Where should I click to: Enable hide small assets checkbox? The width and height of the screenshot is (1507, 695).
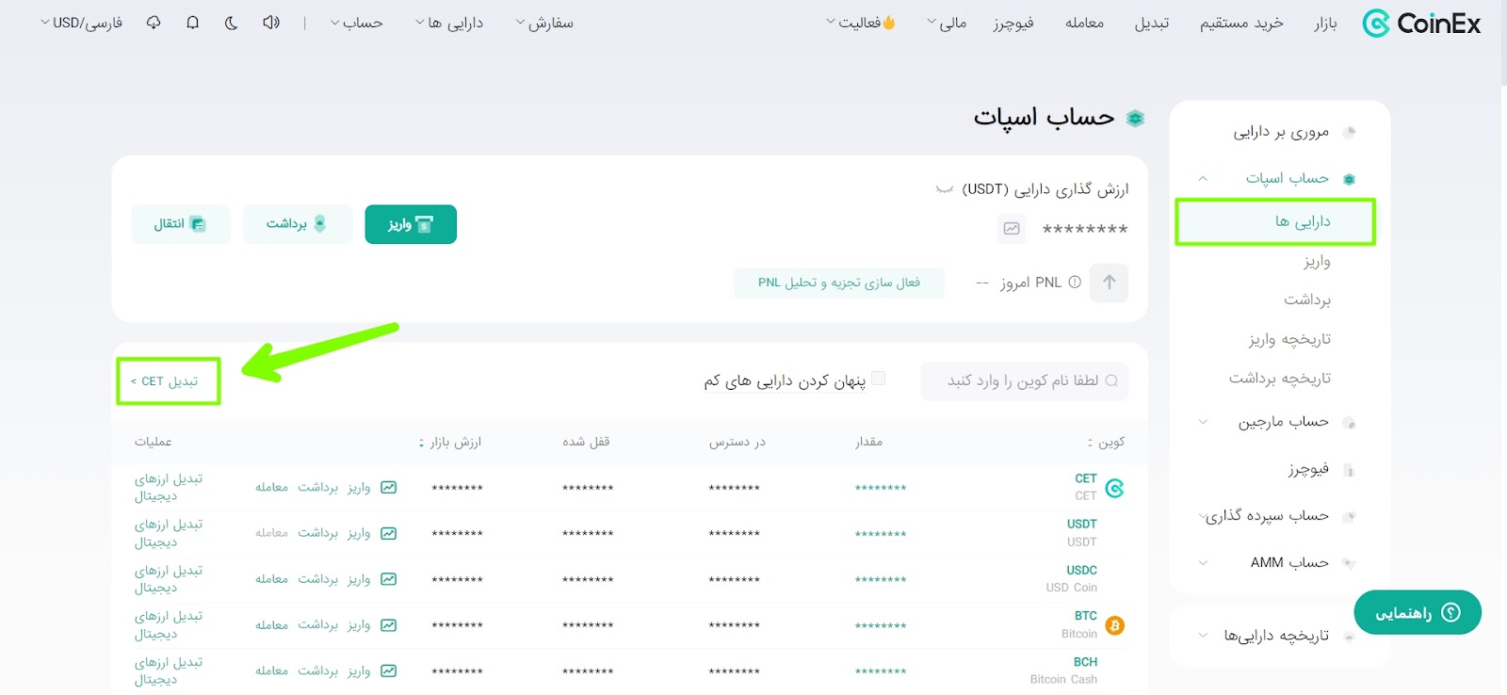tap(879, 379)
